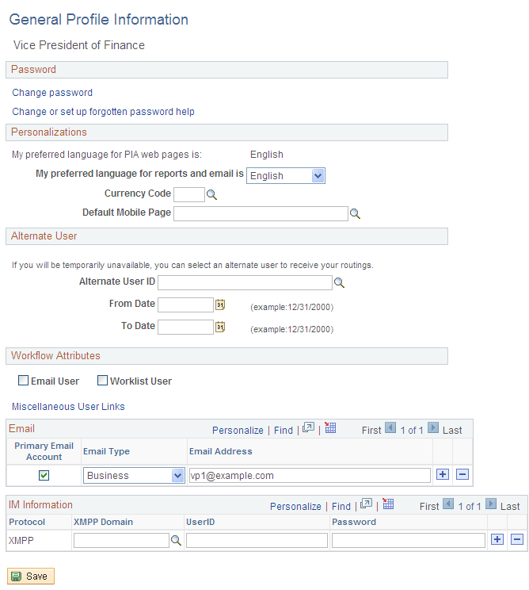Image resolution: width=529 pixels, height=590 pixels.
Task: Click Personalize in the Email grid header
Action: point(238,430)
